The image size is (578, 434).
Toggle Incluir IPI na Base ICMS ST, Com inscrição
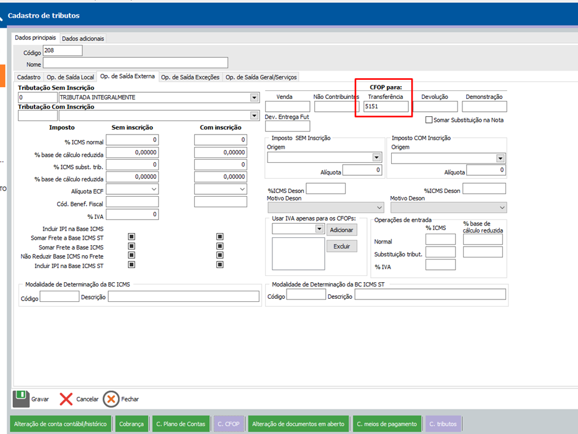click(x=220, y=265)
